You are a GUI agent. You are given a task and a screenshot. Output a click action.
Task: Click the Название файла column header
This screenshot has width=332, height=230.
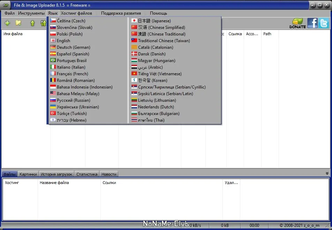[69, 183]
